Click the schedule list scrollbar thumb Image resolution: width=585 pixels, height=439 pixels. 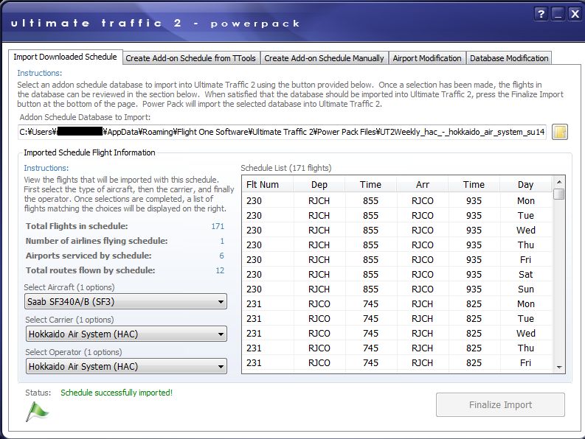tap(559, 194)
